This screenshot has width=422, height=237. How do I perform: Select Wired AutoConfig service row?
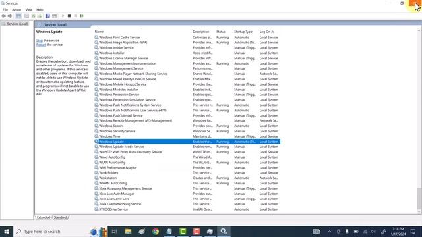[187, 157]
